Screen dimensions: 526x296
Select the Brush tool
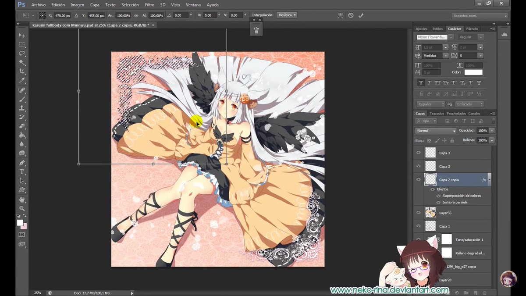click(22, 99)
